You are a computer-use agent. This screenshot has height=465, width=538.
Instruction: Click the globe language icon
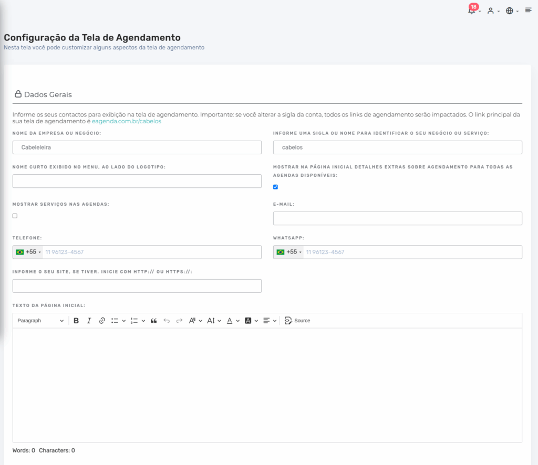click(x=509, y=10)
